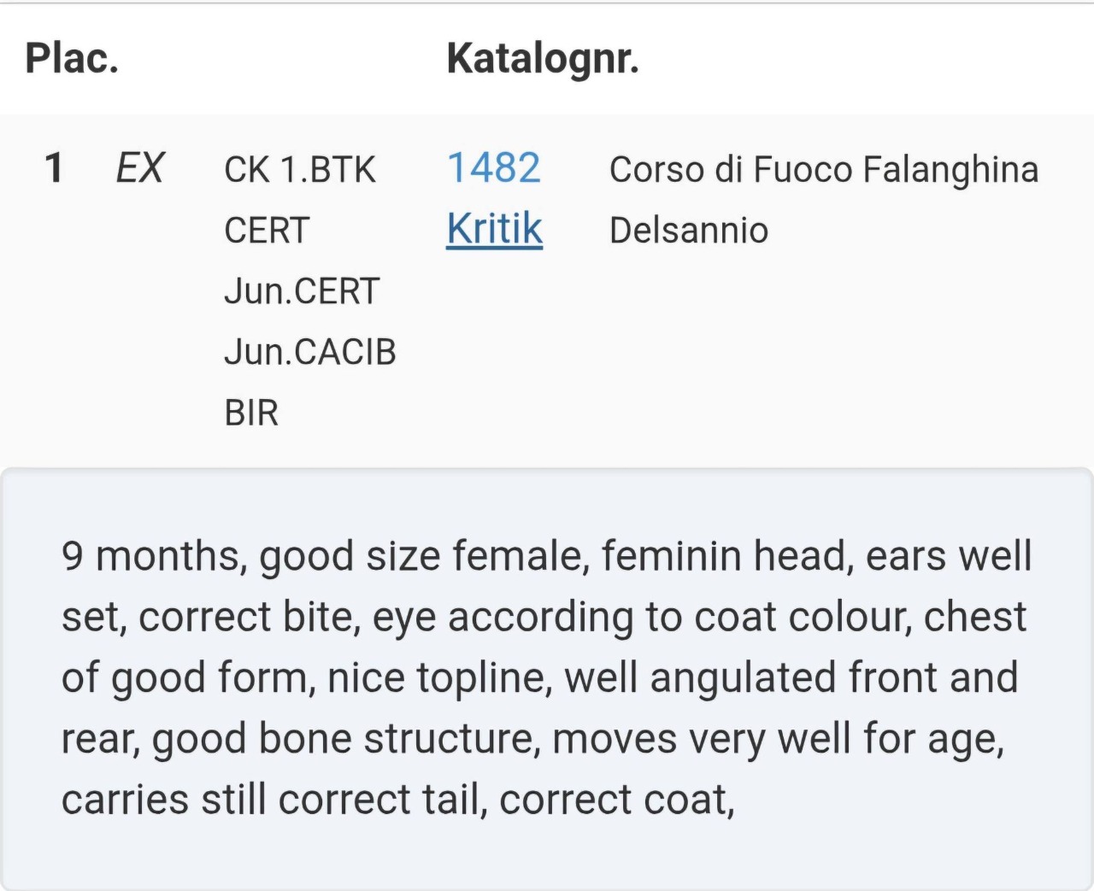This screenshot has height=891, width=1094.
Task: Select the EX grade text
Action: point(139,167)
